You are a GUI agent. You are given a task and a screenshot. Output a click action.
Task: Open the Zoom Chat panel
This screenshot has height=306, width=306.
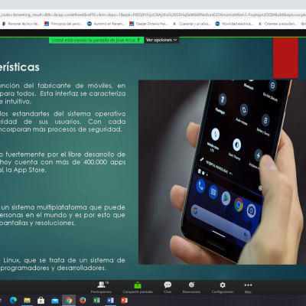pos(168,288)
